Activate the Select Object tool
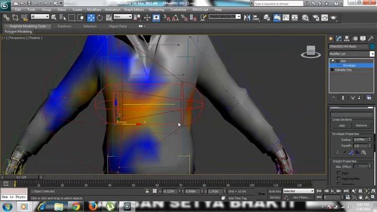Image resolution: width=377 pixels, height=212 pixels. [x=54, y=18]
